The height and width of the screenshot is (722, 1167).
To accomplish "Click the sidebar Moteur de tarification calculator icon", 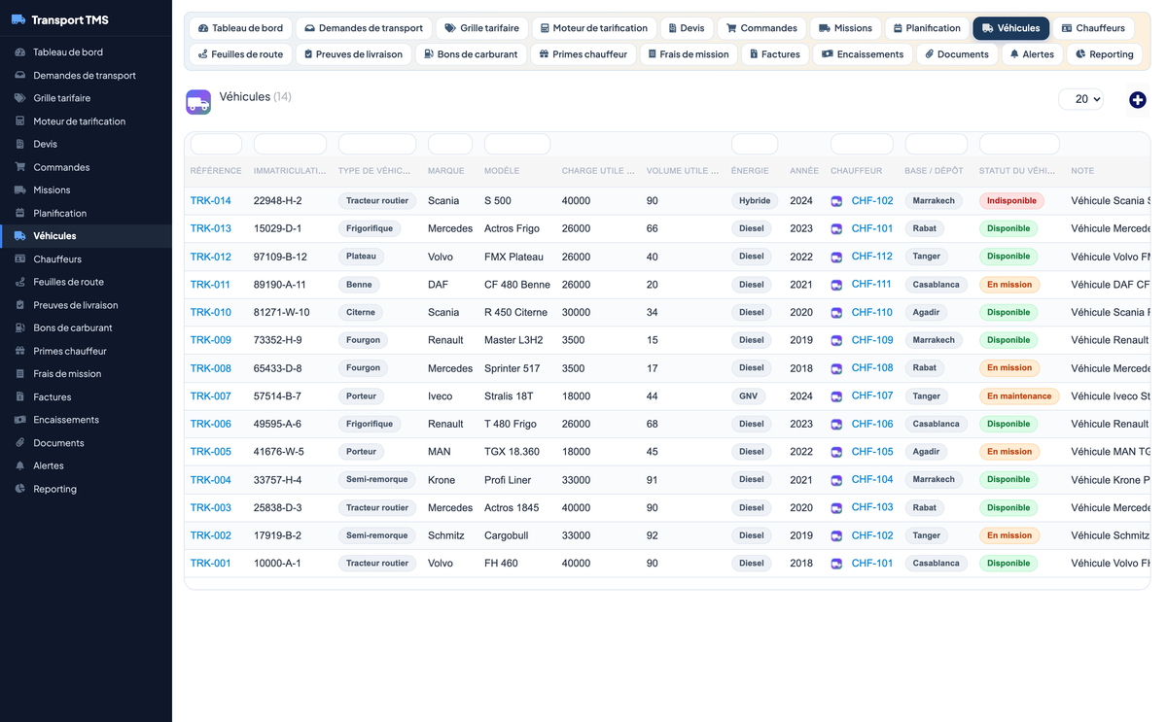I will point(20,120).
